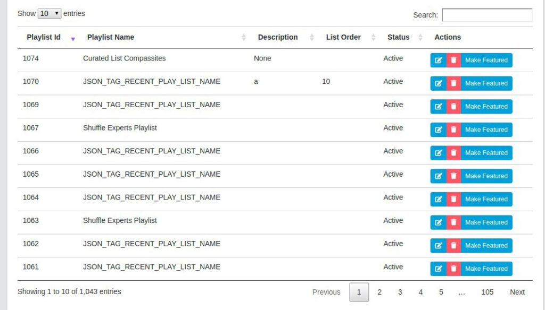Select the Curated List Compassites name cell
This screenshot has width=545, height=310.
coord(125,58)
